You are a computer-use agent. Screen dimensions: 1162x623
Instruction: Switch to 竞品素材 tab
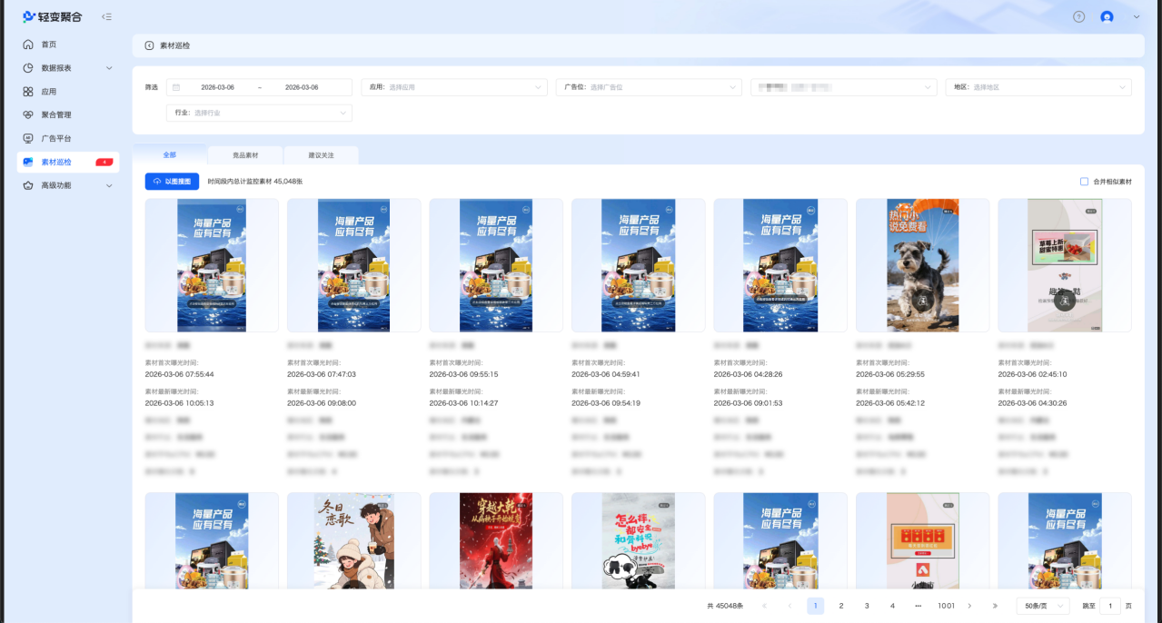pos(245,155)
